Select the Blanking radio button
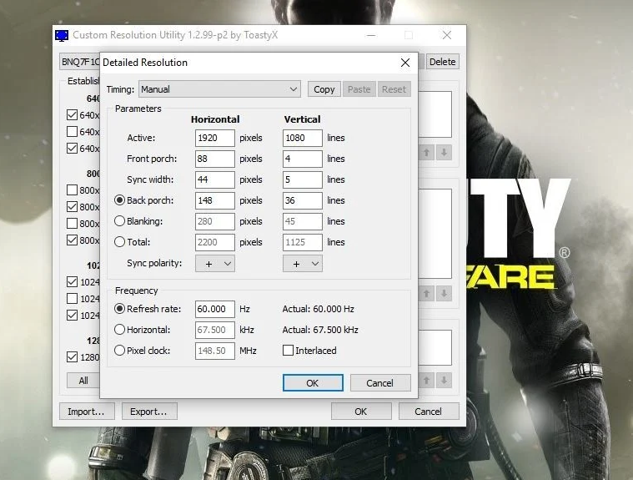The image size is (633, 480). (119, 221)
